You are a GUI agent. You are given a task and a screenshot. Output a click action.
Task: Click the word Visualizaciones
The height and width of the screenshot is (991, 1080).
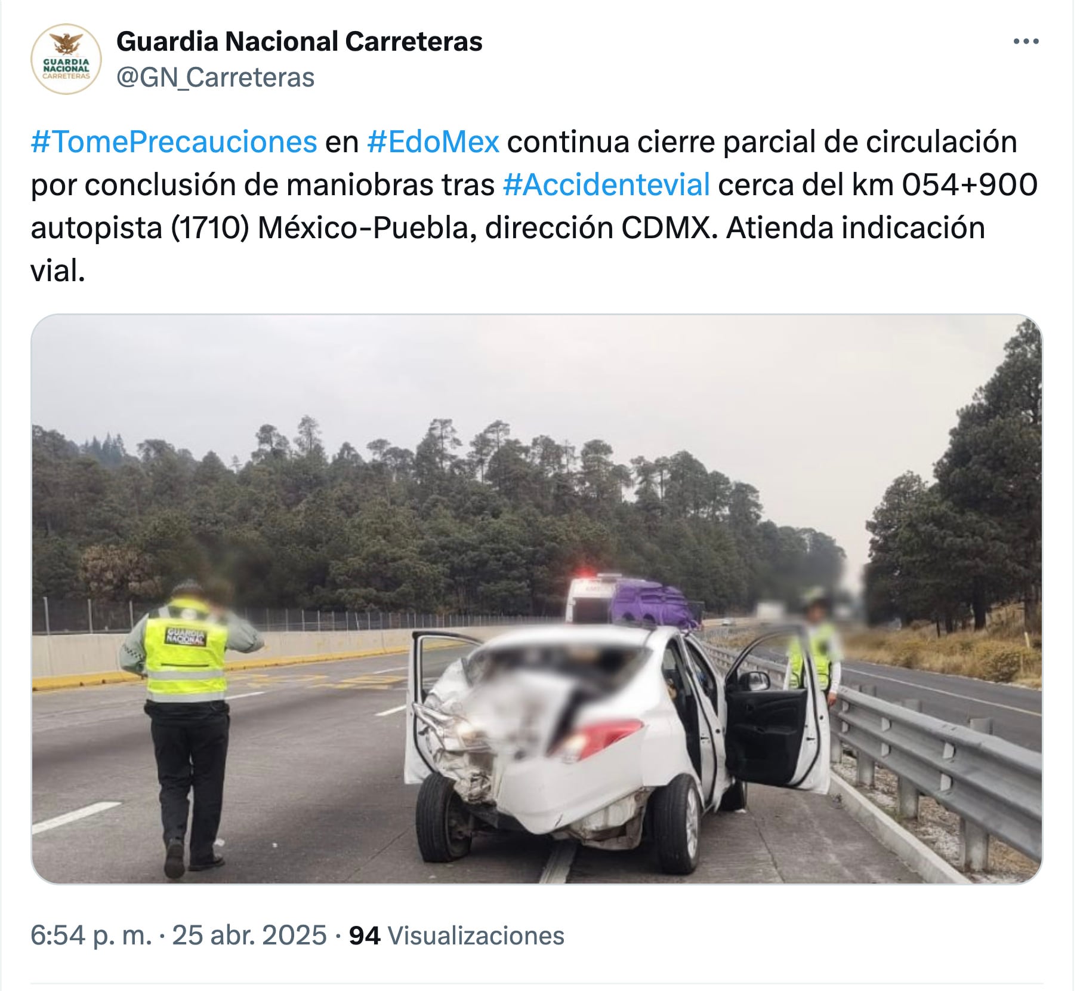click(476, 935)
